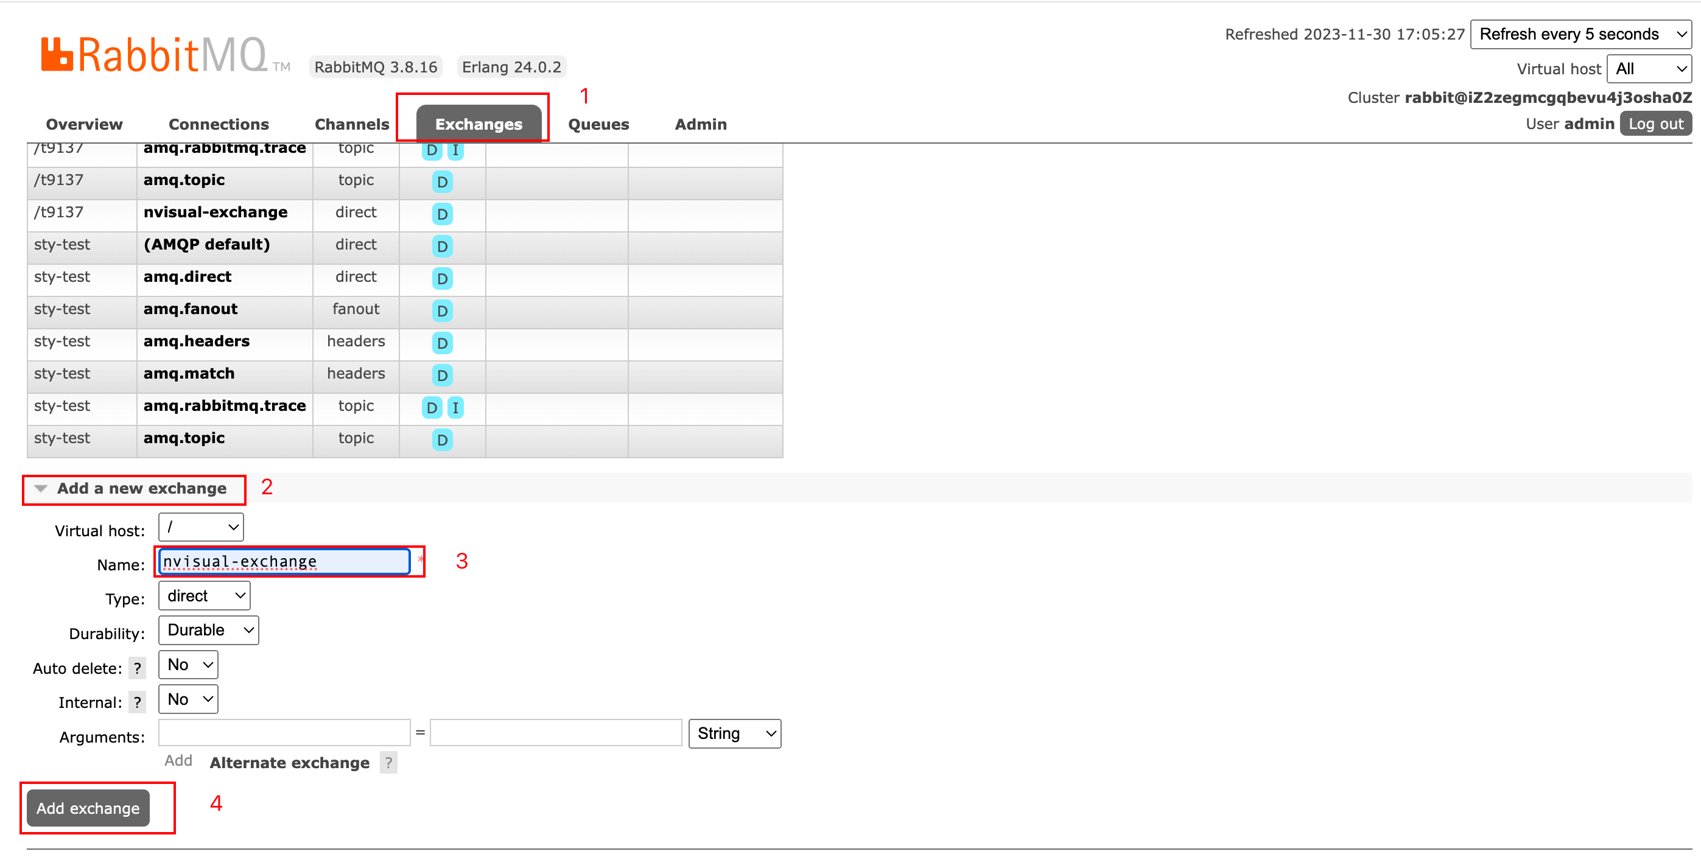
Task: Click the Internal help question mark
Action: click(x=137, y=702)
